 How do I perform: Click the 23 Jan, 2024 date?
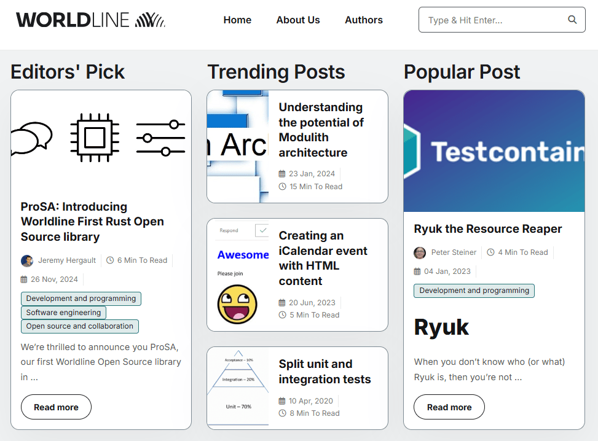point(312,174)
